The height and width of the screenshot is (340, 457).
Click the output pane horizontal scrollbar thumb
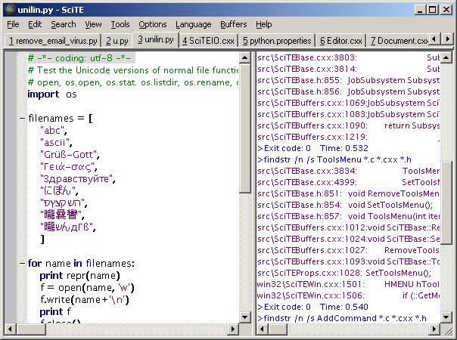pyautogui.click(x=278, y=329)
